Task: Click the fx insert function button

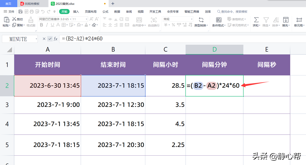Action: click(56, 39)
